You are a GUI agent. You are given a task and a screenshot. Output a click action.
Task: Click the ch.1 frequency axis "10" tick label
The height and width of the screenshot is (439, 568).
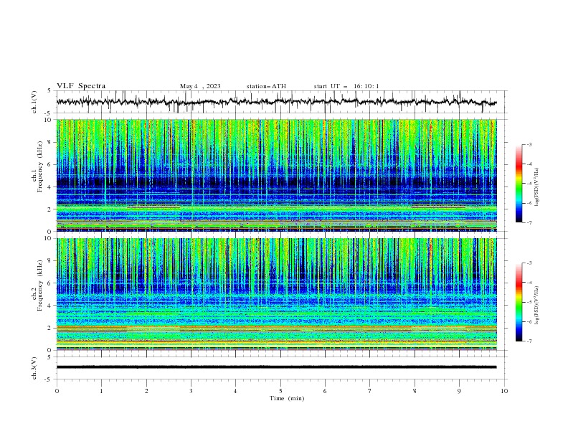[49, 120]
